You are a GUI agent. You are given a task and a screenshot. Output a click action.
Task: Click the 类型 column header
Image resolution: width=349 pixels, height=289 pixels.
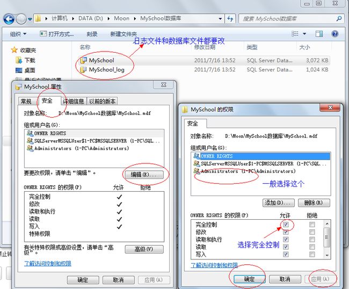tap(252, 47)
